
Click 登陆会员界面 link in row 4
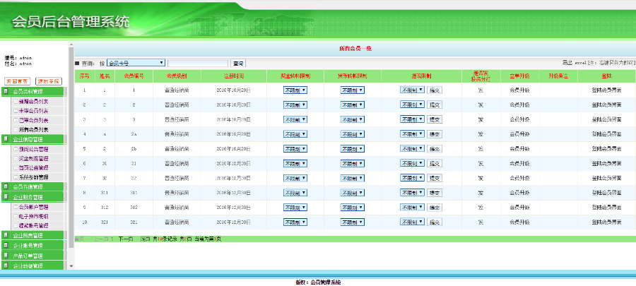[606, 134]
